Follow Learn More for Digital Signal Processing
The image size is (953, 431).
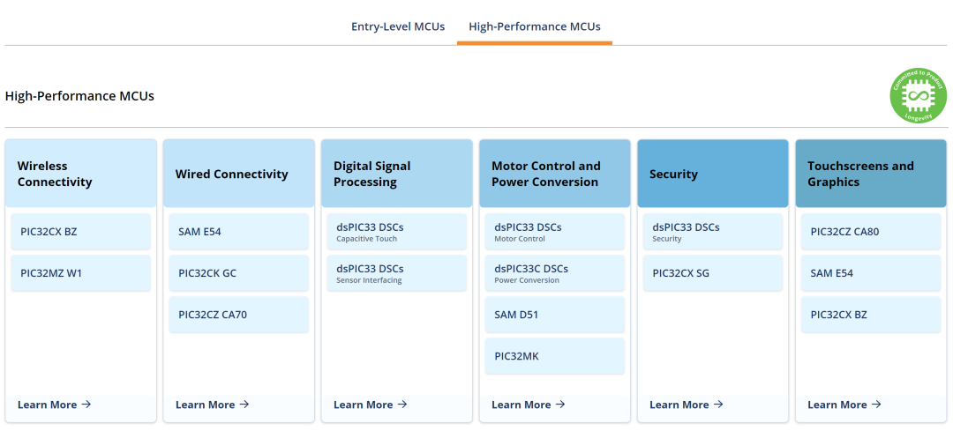(x=370, y=405)
